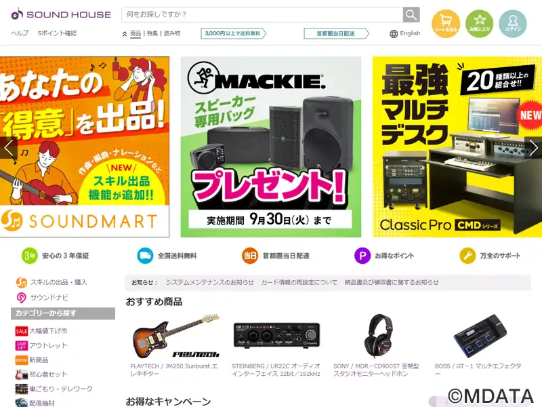This screenshot has height=407, width=542.
Task: Open the purple P points icon
Action: (x=362, y=256)
